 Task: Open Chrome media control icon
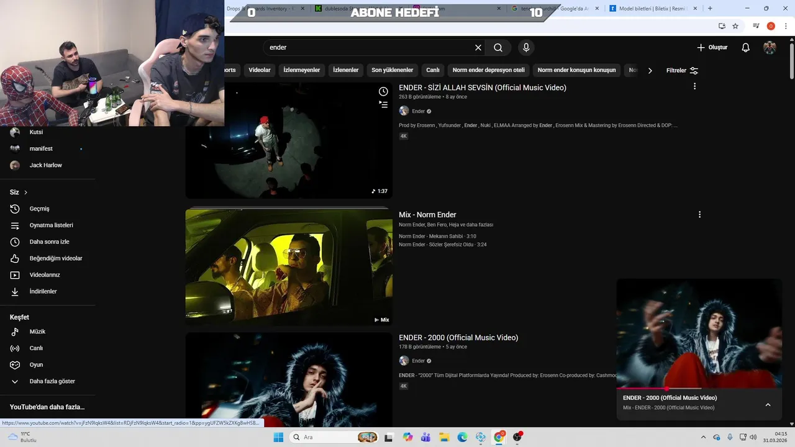pos(756,26)
